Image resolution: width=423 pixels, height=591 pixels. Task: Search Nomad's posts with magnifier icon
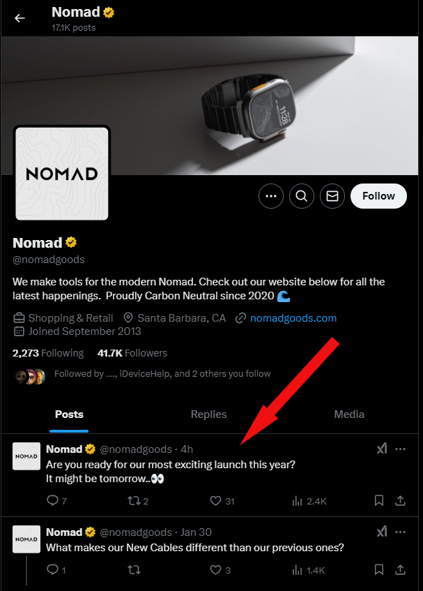[x=301, y=196]
